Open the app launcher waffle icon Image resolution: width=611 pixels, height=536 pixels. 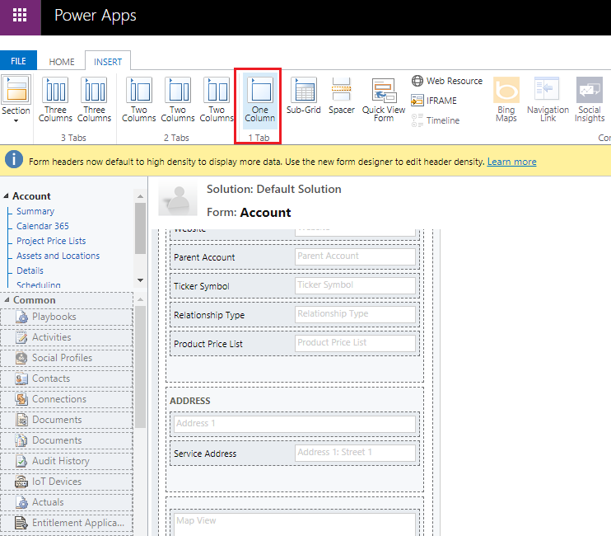pos(20,15)
